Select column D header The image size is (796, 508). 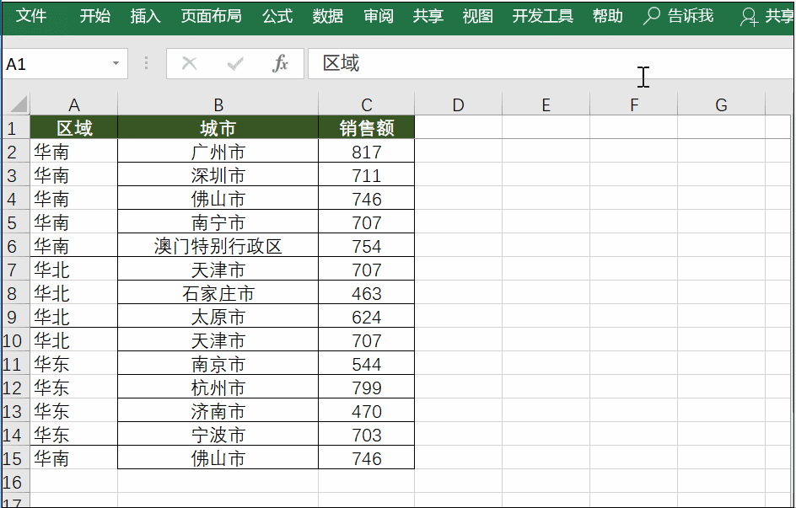coord(459,104)
